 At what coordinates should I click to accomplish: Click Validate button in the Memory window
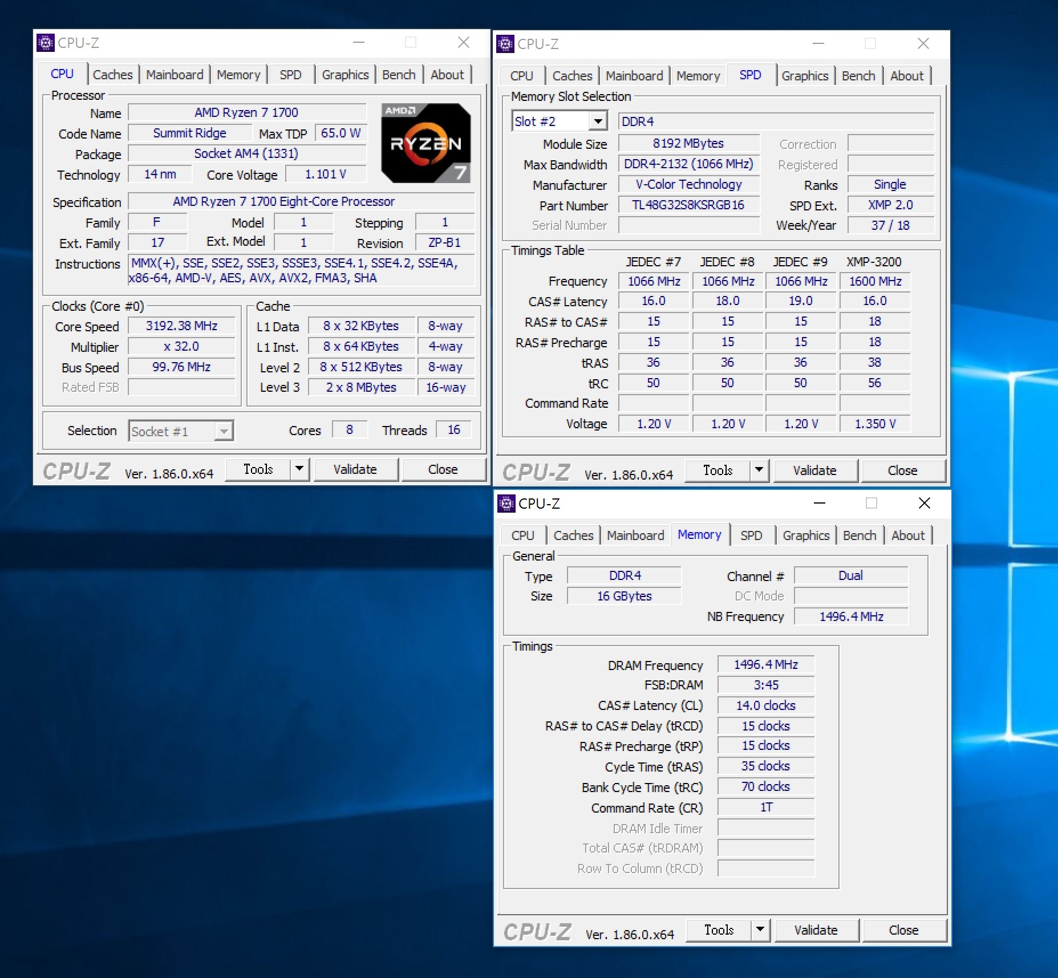816,930
